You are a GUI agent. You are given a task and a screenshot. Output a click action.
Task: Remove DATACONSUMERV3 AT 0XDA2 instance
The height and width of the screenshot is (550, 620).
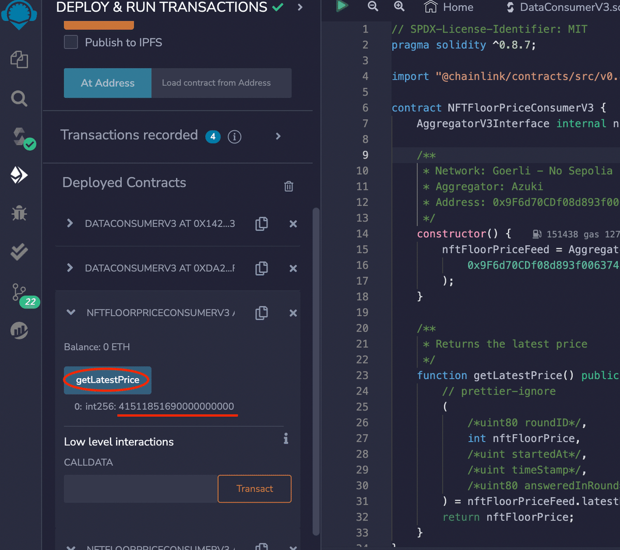click(x=293, y=268)
